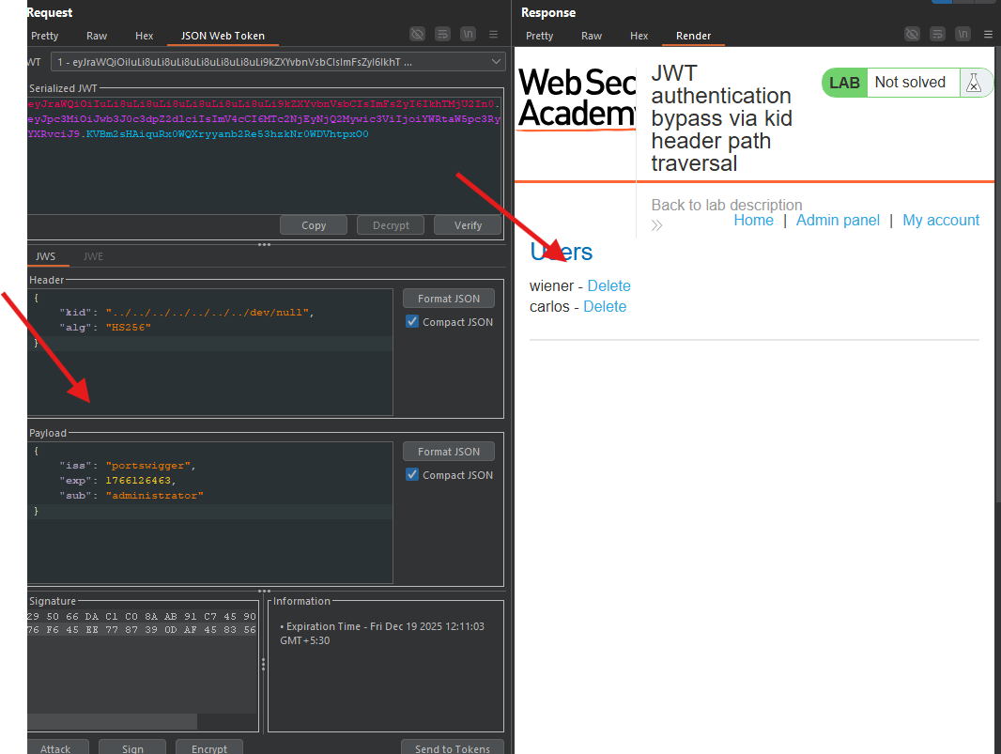1001x754 pixels.
Task: Delete user wiener
Action: click(609, 286)
